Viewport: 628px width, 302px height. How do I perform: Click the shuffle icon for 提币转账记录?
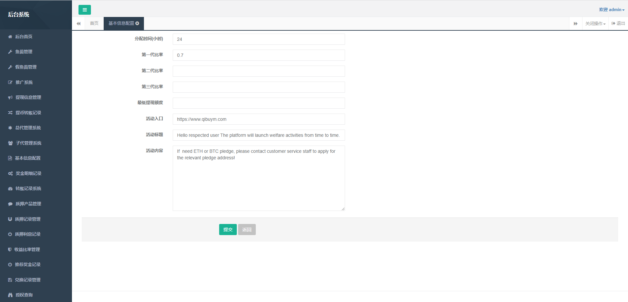pos(10,113)
